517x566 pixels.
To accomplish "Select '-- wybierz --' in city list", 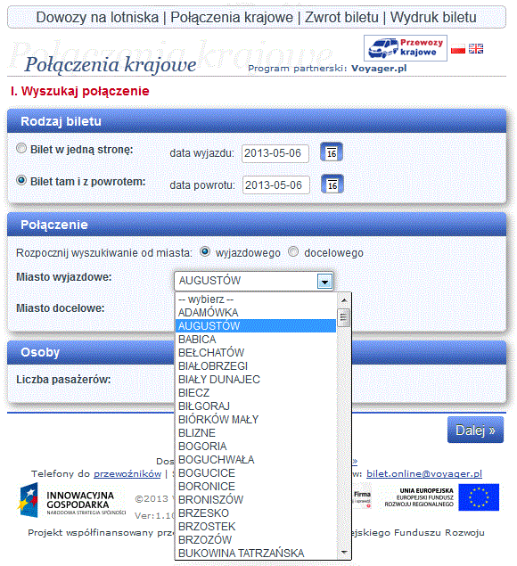I will 256,299.
